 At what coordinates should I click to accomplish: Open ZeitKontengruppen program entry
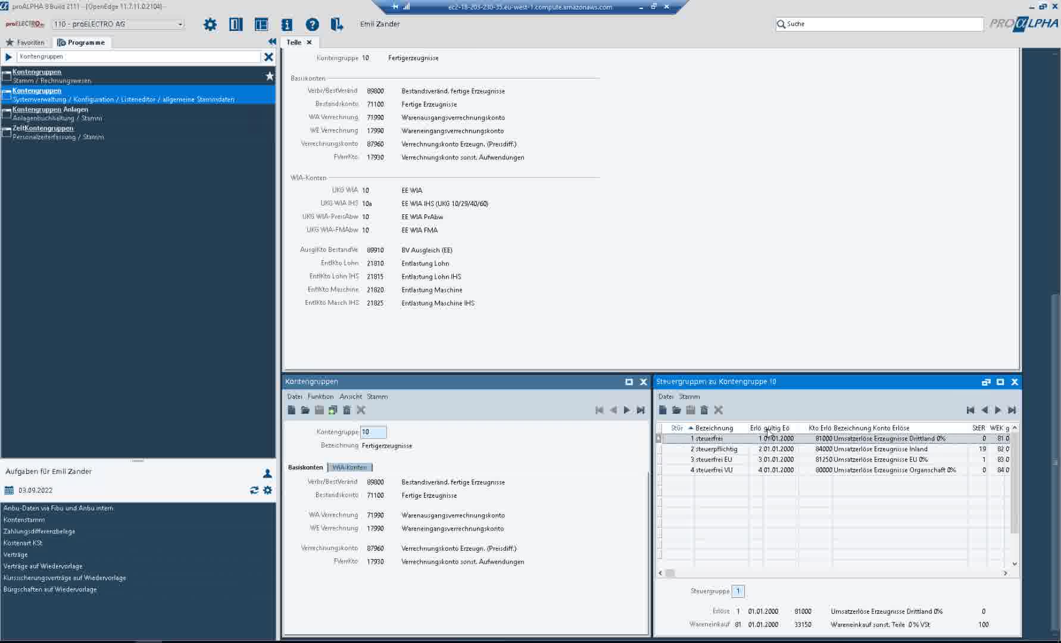137,132
